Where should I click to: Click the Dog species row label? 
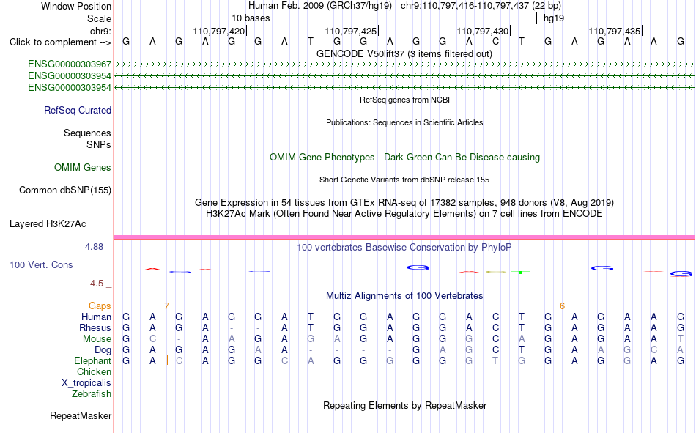(x=103, y=350)
